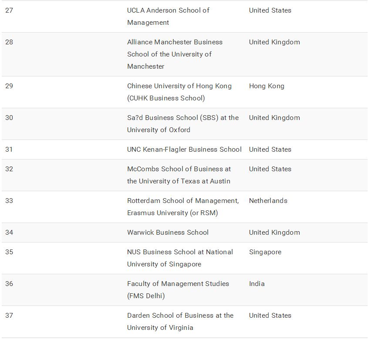Click the UCLA Anderson School of Management name

point(168,17)
